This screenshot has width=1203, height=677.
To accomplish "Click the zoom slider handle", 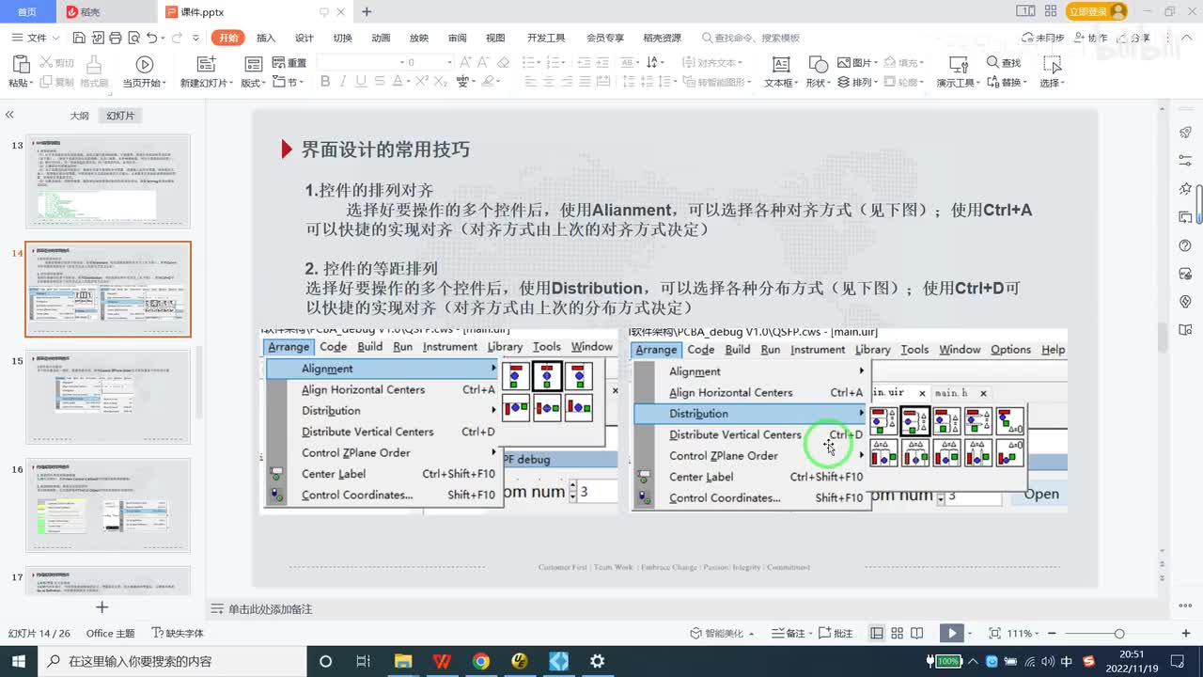I will click(x=1118, y=634).
